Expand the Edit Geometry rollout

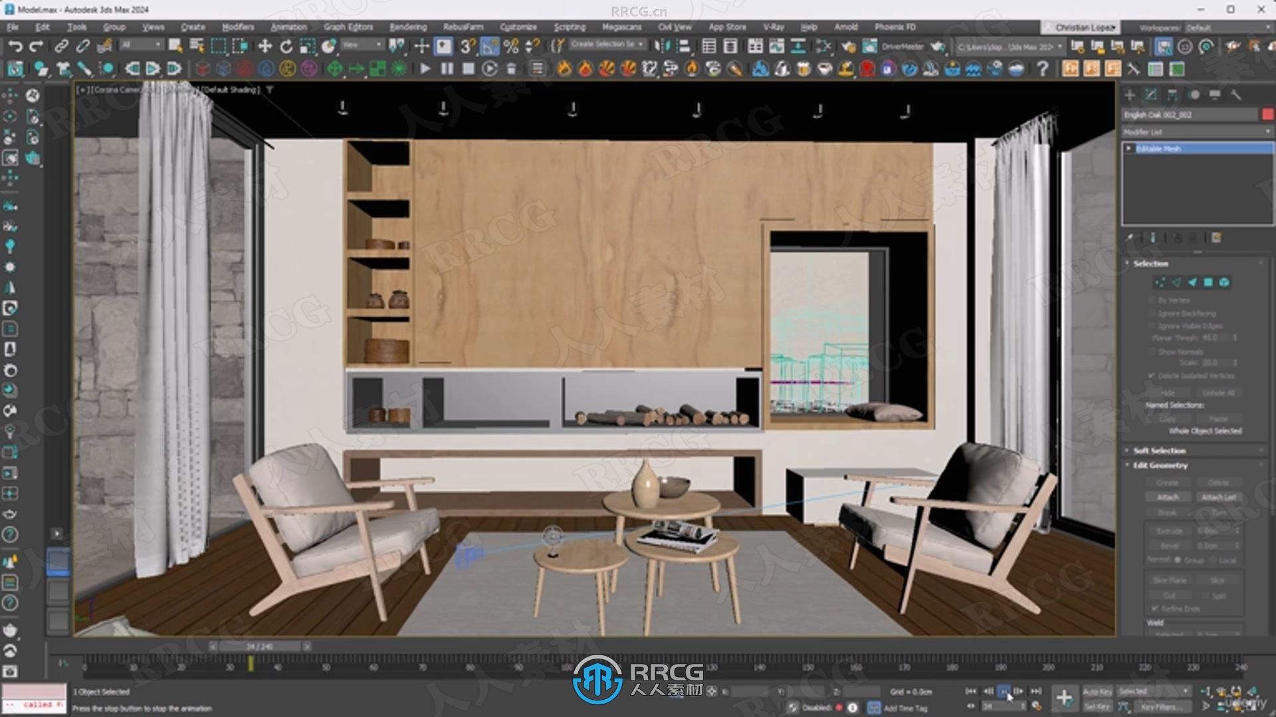coord(1157,464)
